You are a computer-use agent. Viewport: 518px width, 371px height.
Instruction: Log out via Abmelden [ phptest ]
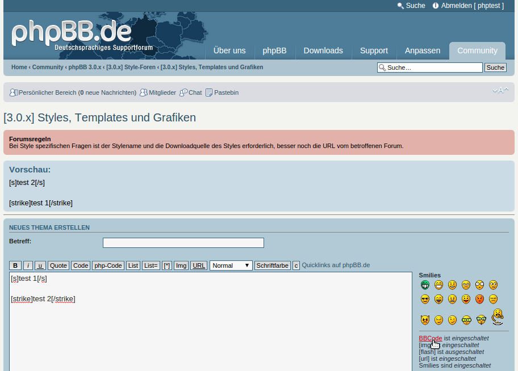point(473,6)
